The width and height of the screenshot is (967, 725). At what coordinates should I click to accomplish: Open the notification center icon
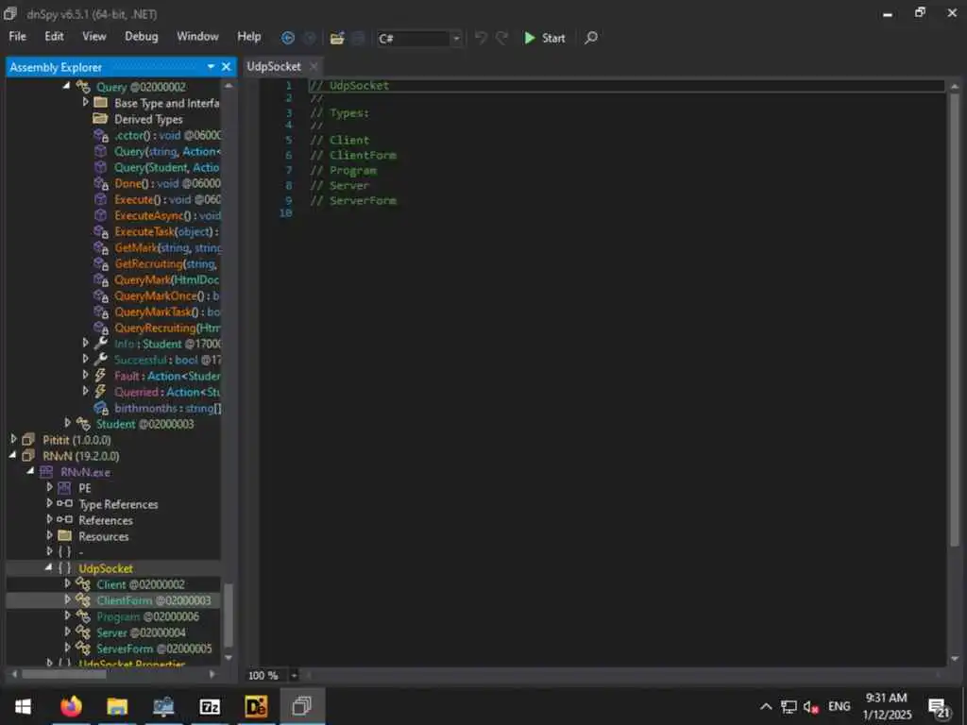tap(940, 708)
